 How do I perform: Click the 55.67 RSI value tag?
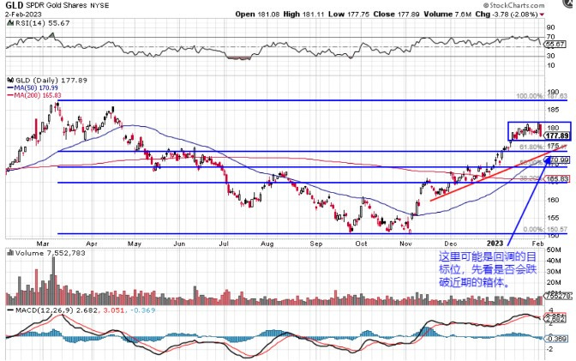coord(555,44)
